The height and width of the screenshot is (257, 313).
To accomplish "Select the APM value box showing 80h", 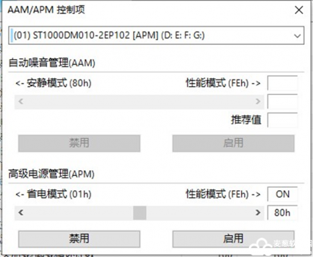I will point(282,213).
